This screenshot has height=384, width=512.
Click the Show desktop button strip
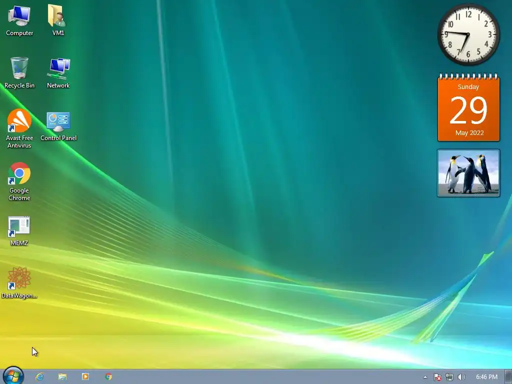(508, 377)
